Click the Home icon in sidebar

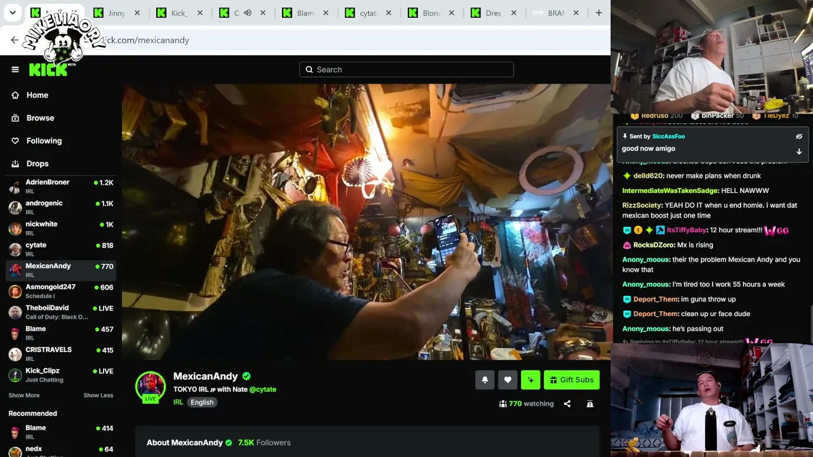[x=15, y=95]
